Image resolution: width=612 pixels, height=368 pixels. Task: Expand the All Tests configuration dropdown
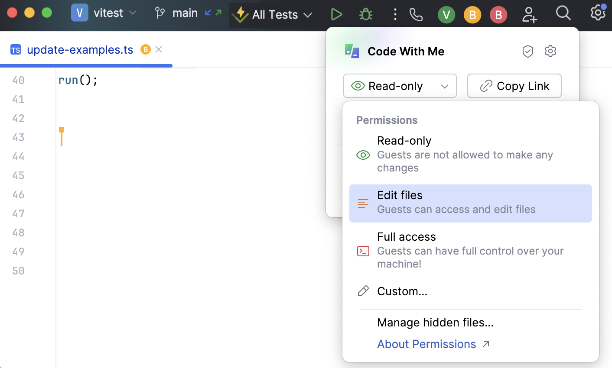coord(308,14)
